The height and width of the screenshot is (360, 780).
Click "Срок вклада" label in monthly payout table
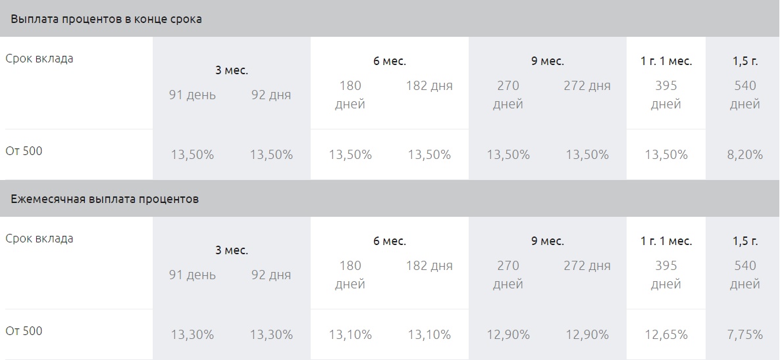39,238
